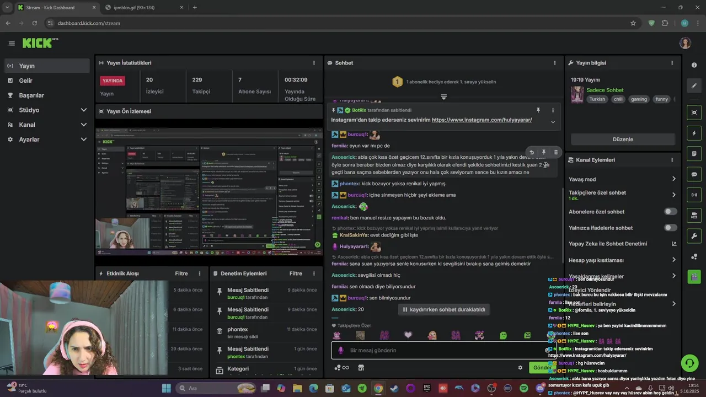Click the Düzenle button in Yayın bilgisi
Screen dimensions: 706x397
click(x=623, y=140)
